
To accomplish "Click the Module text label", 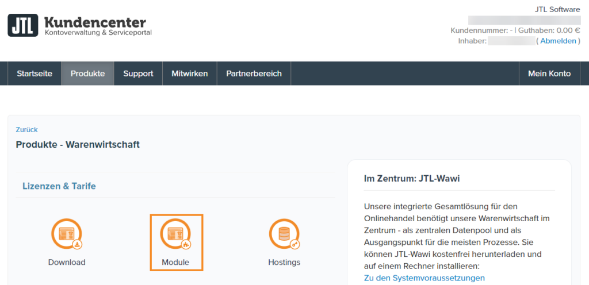I will [x=175, y=263].
